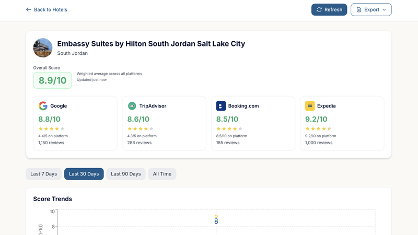This screenshot has width=418, height=235.
Task: Select the All Time tab
Action: coord(162,174)
